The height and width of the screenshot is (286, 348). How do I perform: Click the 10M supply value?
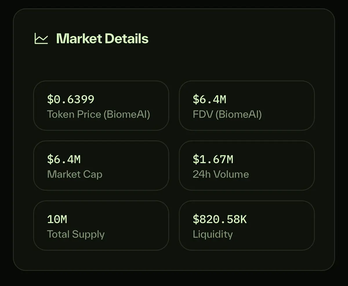pos(57,219)
